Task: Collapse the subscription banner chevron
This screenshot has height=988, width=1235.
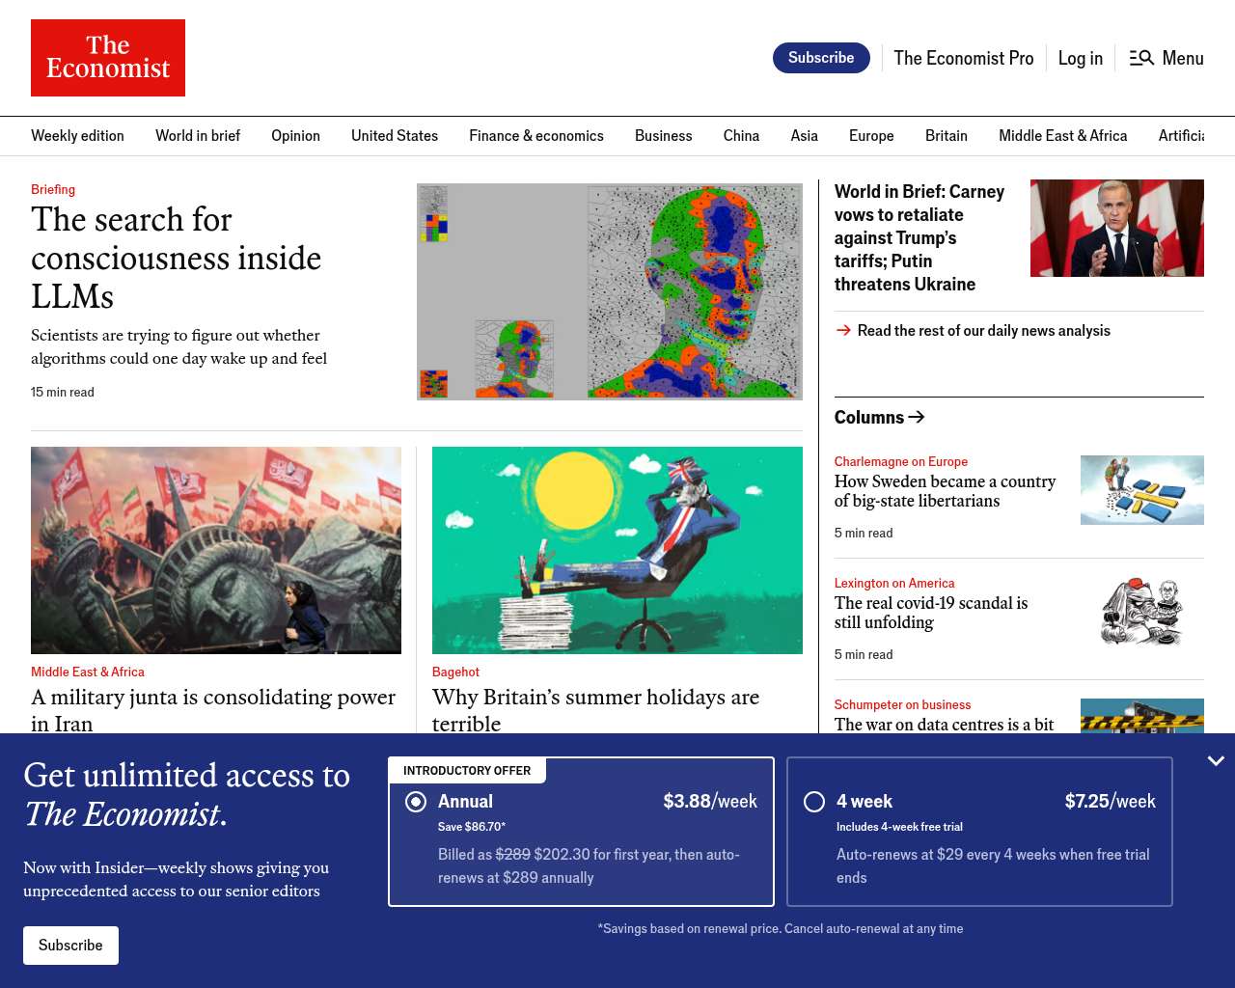Action: point(1216,761)
